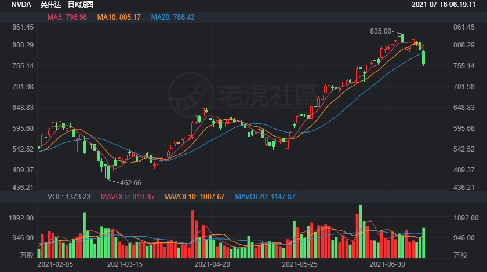
Task: Click the right axis 489.37 price label
Action: coord(464,170)
